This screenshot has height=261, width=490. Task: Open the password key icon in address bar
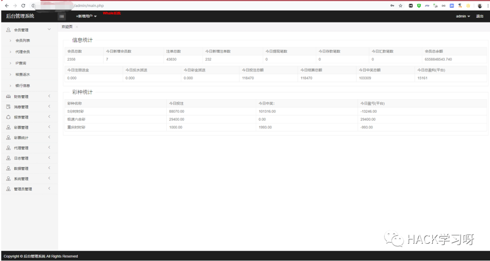pos(392,5)
